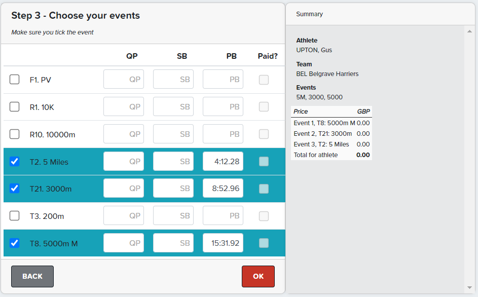Viewport: 478px width, 297px height.
Task: Click the QP field for F1. PV
Action: [124, 80]
